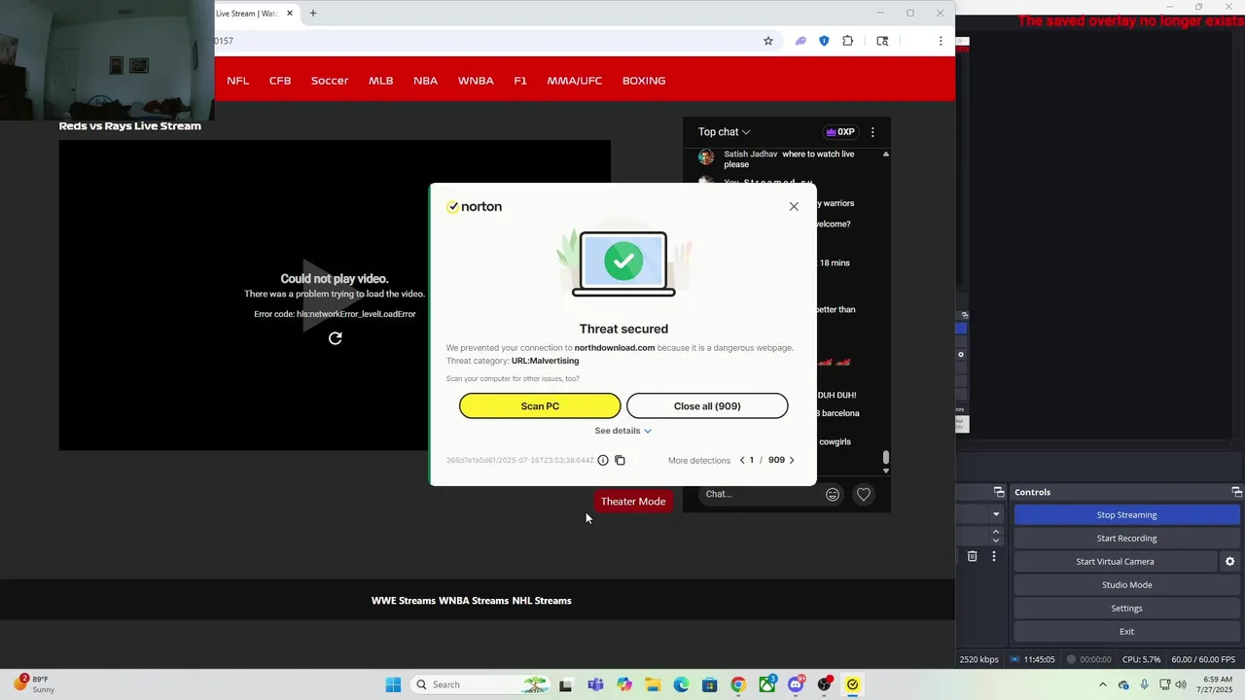Open Chrome three-dot menu
This screenshot has width=1245, height=700.
(941, 41)
